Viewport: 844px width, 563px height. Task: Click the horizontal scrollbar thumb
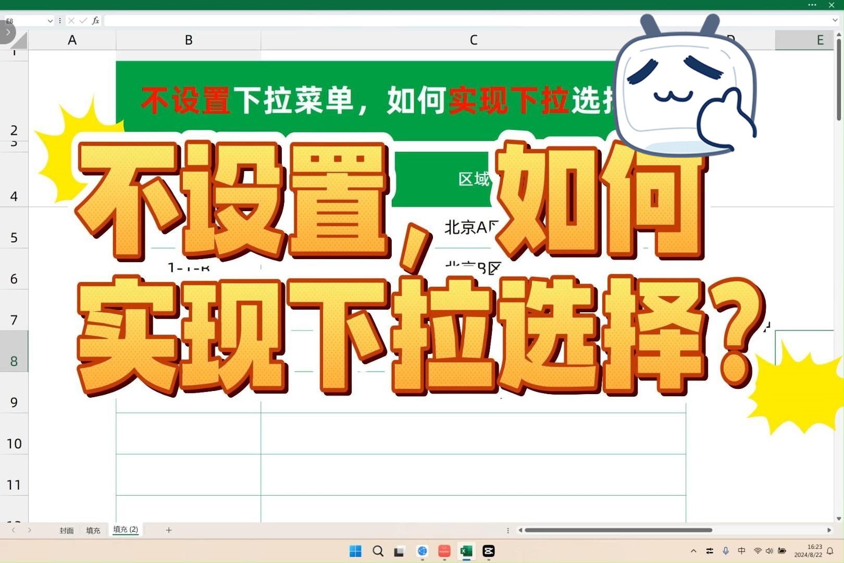click(618, 530)
